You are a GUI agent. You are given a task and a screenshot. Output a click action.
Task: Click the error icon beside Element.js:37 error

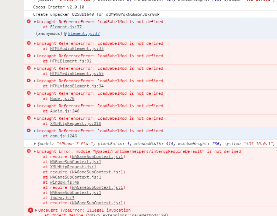(x=29, y=22)
